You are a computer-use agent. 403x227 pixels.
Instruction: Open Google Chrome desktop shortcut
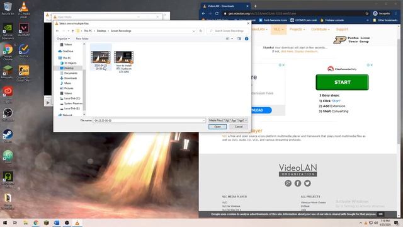pos(8,52)
